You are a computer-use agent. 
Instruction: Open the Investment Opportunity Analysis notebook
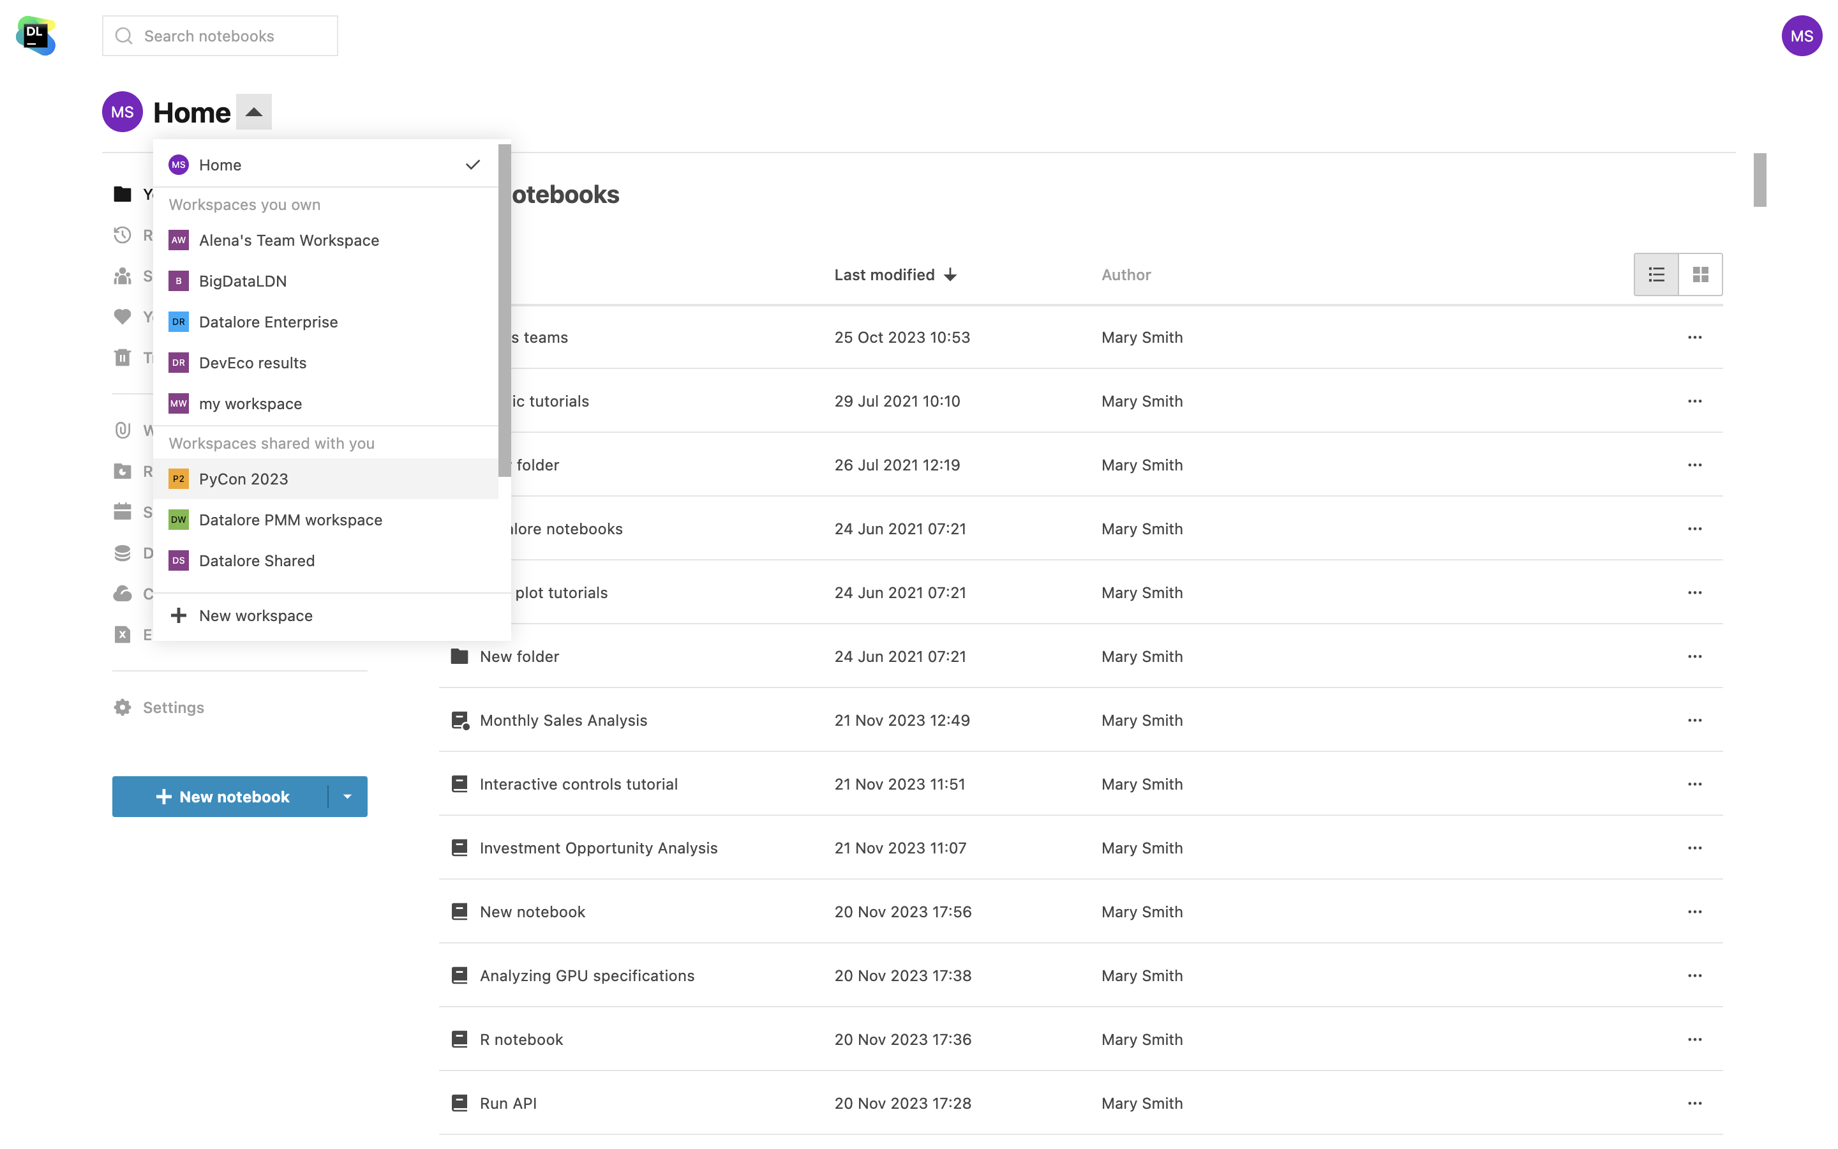(x=599, y=848)
